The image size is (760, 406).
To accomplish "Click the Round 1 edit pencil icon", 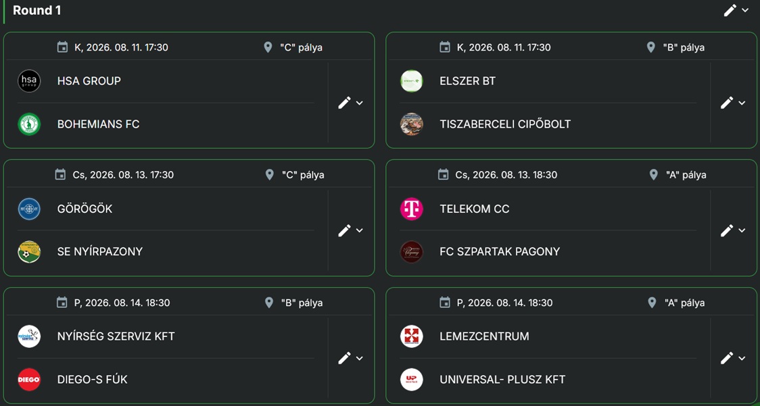I will click(x=730, y=10).
